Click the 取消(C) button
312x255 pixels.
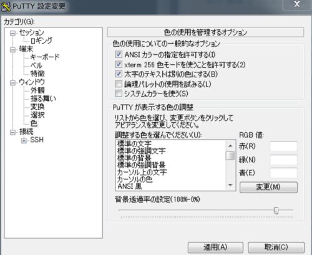[276, 248]
